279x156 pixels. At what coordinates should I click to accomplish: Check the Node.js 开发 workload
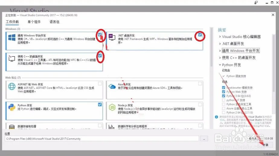tap(200, 105)
